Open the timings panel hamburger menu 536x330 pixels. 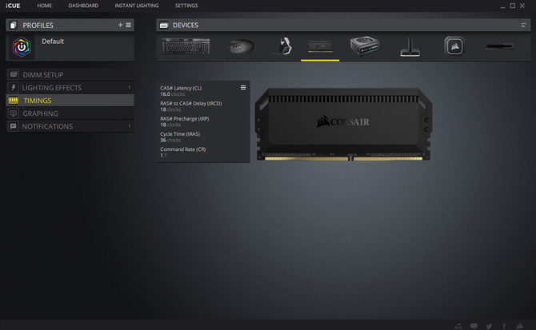point(243,87)
